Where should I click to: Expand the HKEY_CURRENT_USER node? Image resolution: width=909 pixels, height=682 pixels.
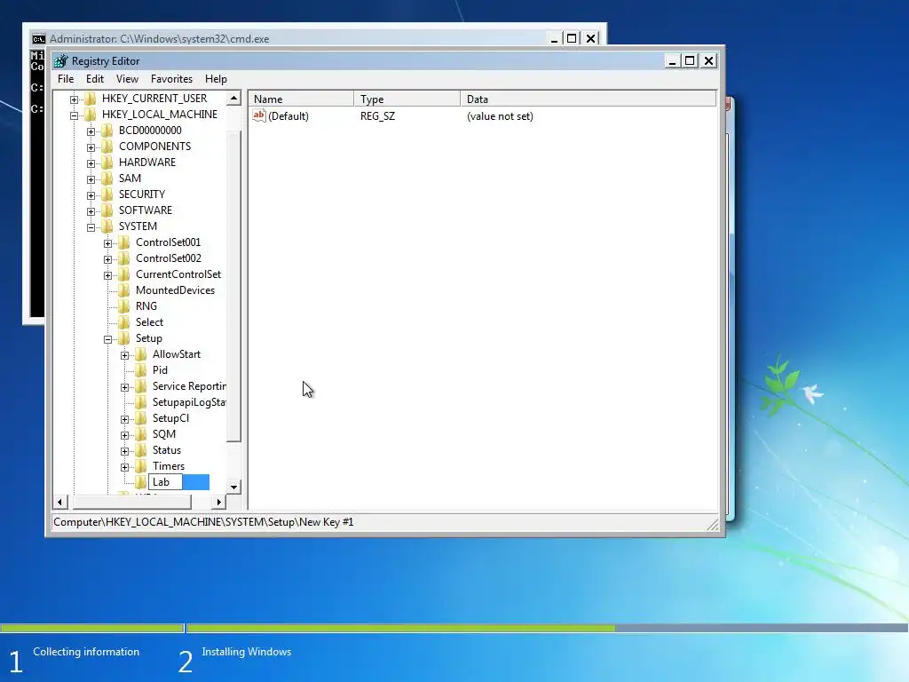click(x=75, y=99)
